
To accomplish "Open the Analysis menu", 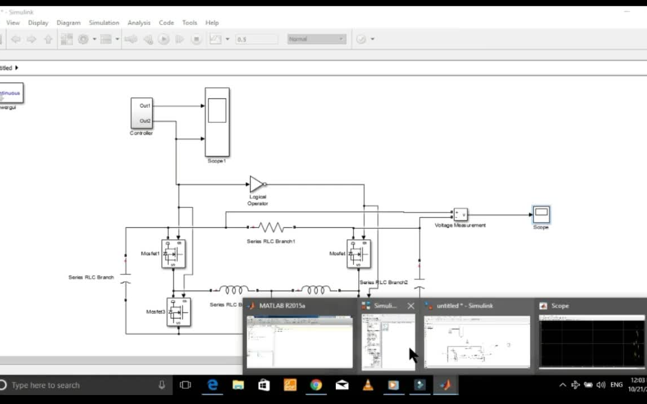I will click(139, 22).
